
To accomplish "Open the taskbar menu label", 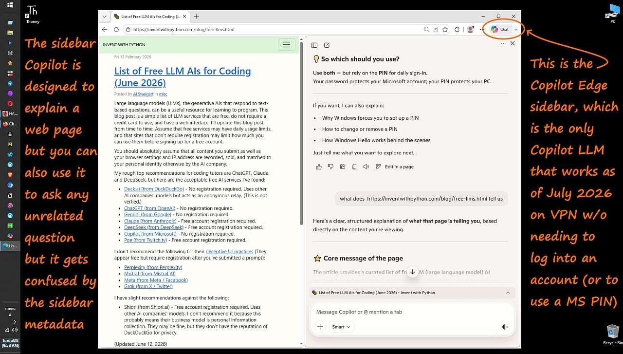I will [10, 309].
